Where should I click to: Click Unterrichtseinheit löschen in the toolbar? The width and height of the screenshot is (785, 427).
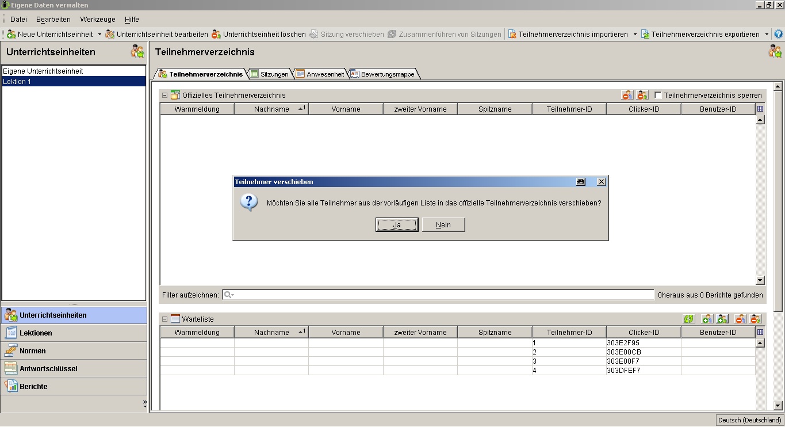coord(259,35)
